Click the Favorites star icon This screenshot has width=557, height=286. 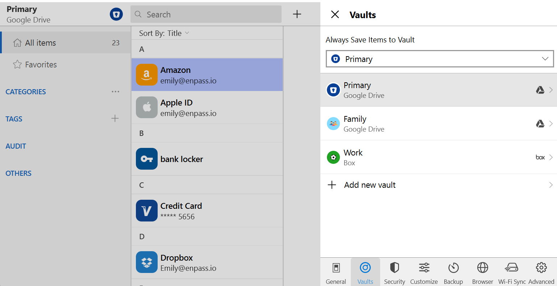pyautogui.click(x=17, y=65)
